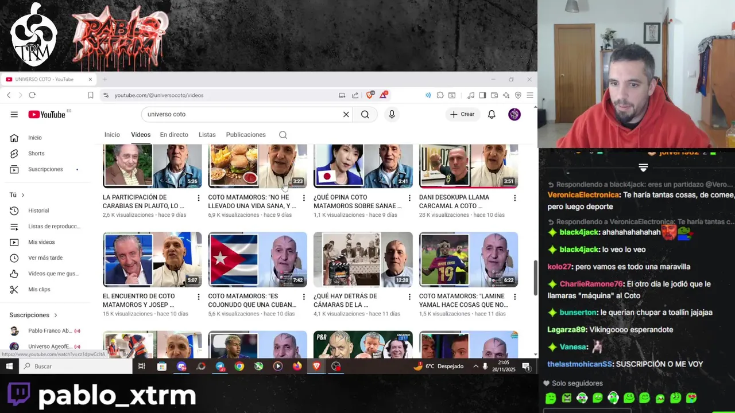Expand the Suscripciones section header
This screenshot has width=735, height=413.
point(34,315)
